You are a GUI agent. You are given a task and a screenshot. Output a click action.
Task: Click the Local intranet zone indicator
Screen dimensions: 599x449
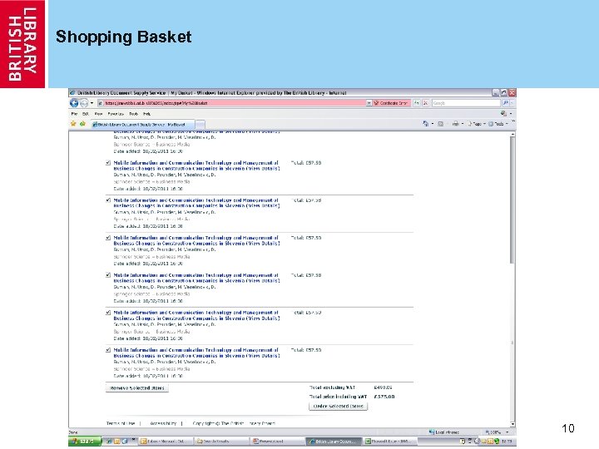(444, 432)
